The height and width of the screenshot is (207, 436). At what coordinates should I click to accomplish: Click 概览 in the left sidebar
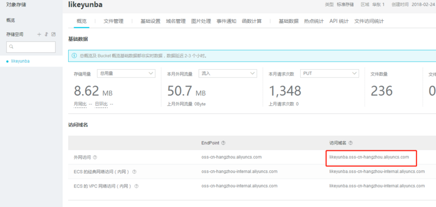coord(10,20)
